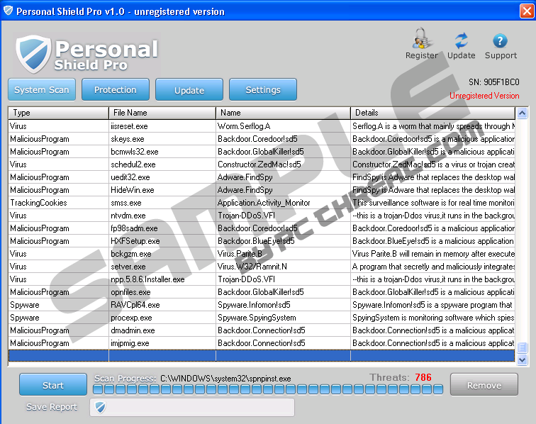Select fp98sadm.exe in the list
This screenshot has width=536, height=424.
pos(262,228)
